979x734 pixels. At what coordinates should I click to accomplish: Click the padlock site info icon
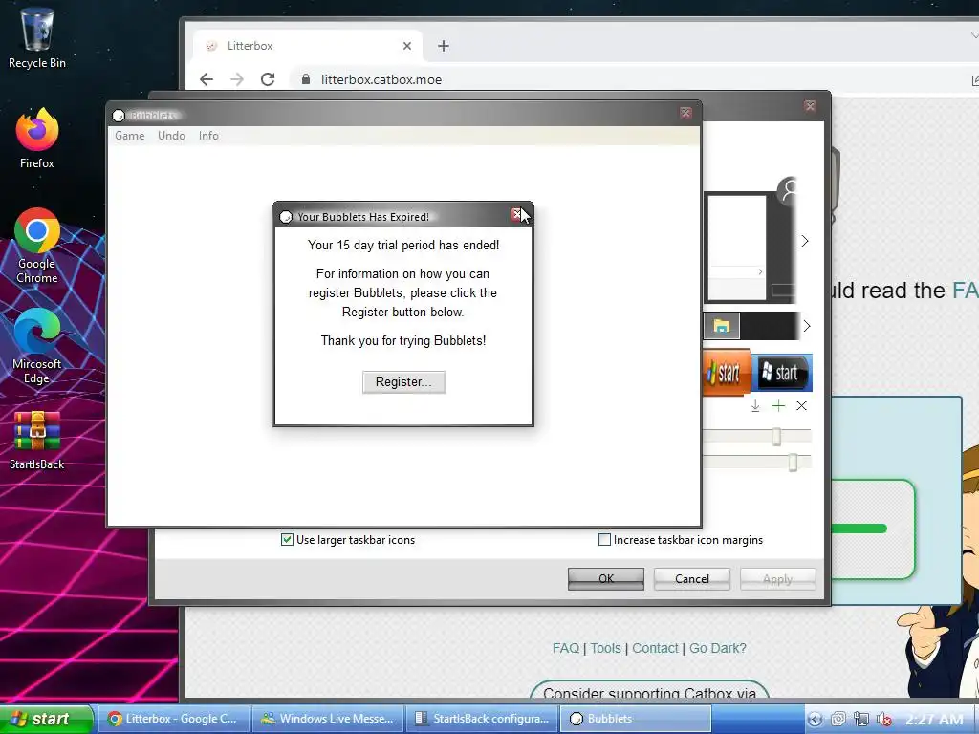tap(305, 79)
